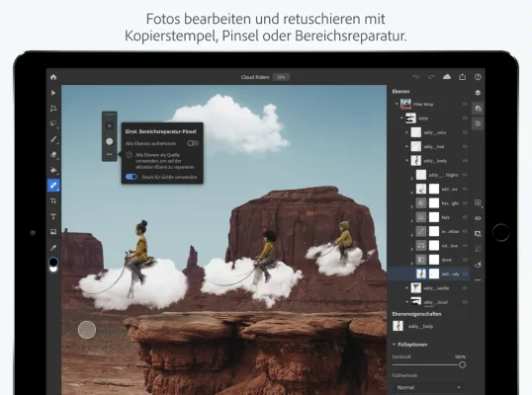The width and height of the screenshot is (532, 395).
Task: Click the addy_body thumbnail in Ebeneneigenschaften
Action: coord(398,326)
